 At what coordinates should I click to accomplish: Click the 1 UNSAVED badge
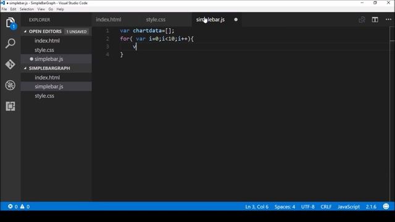pos(77,31)
